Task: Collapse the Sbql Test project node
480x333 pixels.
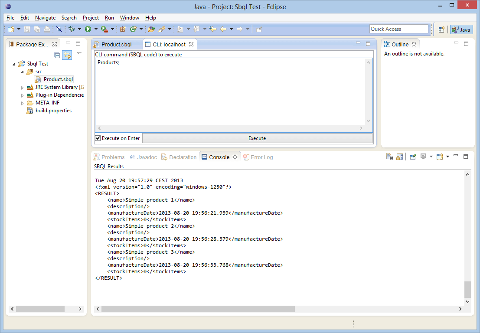Action: coord(14,64)
